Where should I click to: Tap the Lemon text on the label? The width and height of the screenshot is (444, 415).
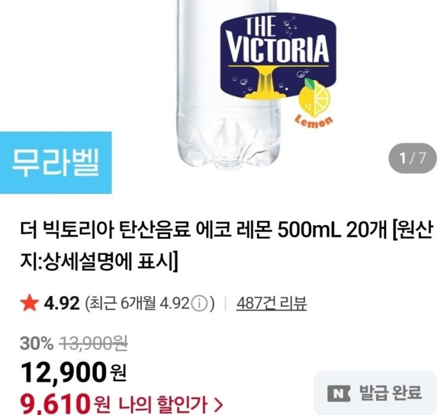click(x=314, y=122)
